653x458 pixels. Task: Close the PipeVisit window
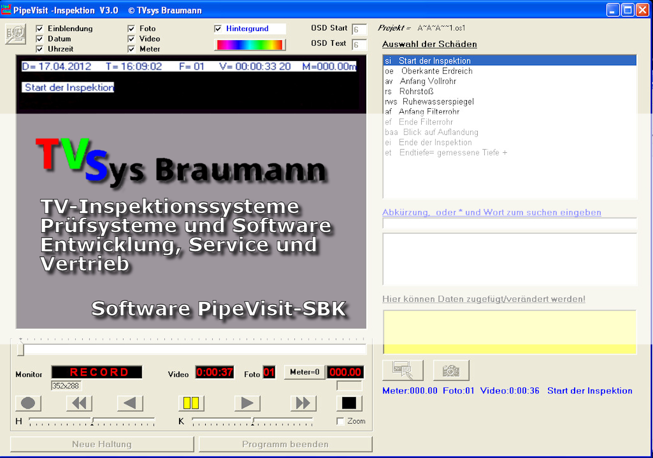(643, 10)
